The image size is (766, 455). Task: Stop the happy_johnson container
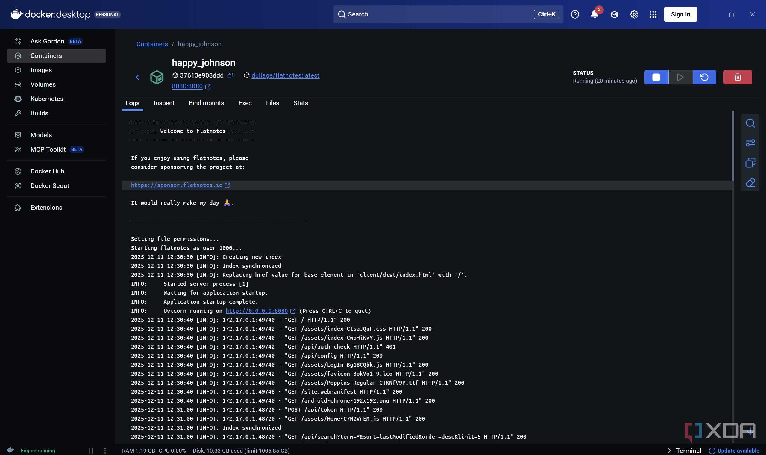click(x=656, y=77)
